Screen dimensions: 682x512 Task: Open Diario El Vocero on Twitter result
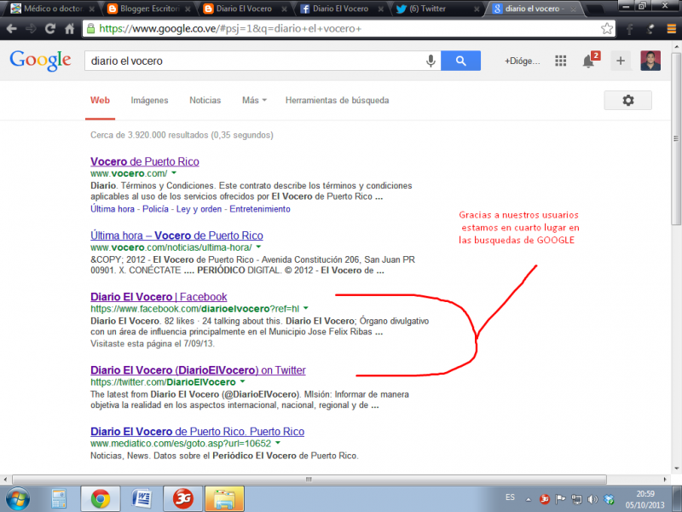pyautogui.click(x=198, y=370)
